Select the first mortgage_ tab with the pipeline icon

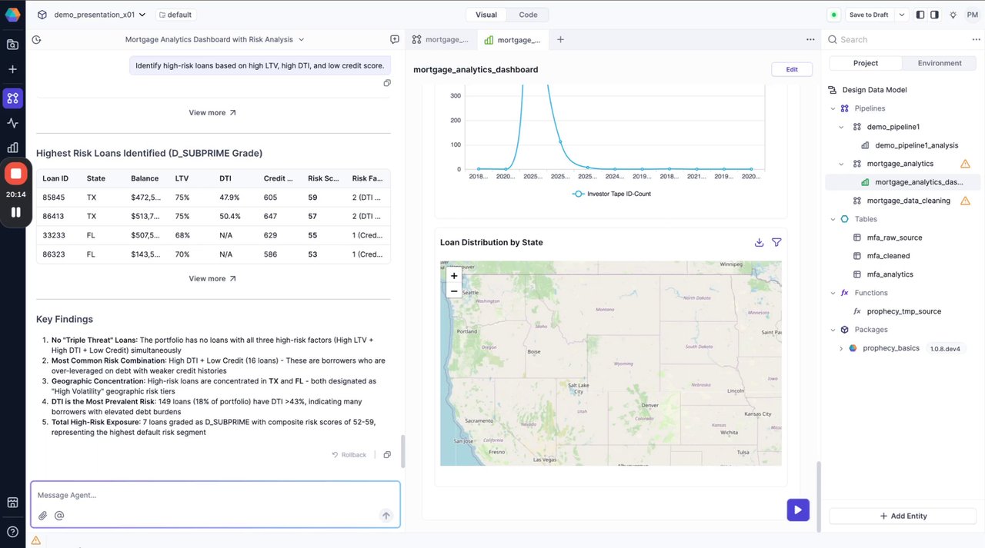point(441,40)
